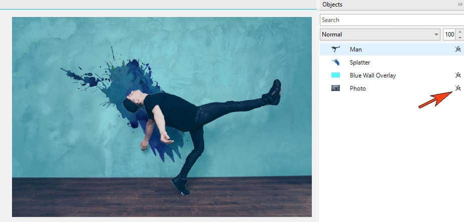Click the opacity value field showing 100
Viewport: 464px width, 222px height.
[449, 34]
